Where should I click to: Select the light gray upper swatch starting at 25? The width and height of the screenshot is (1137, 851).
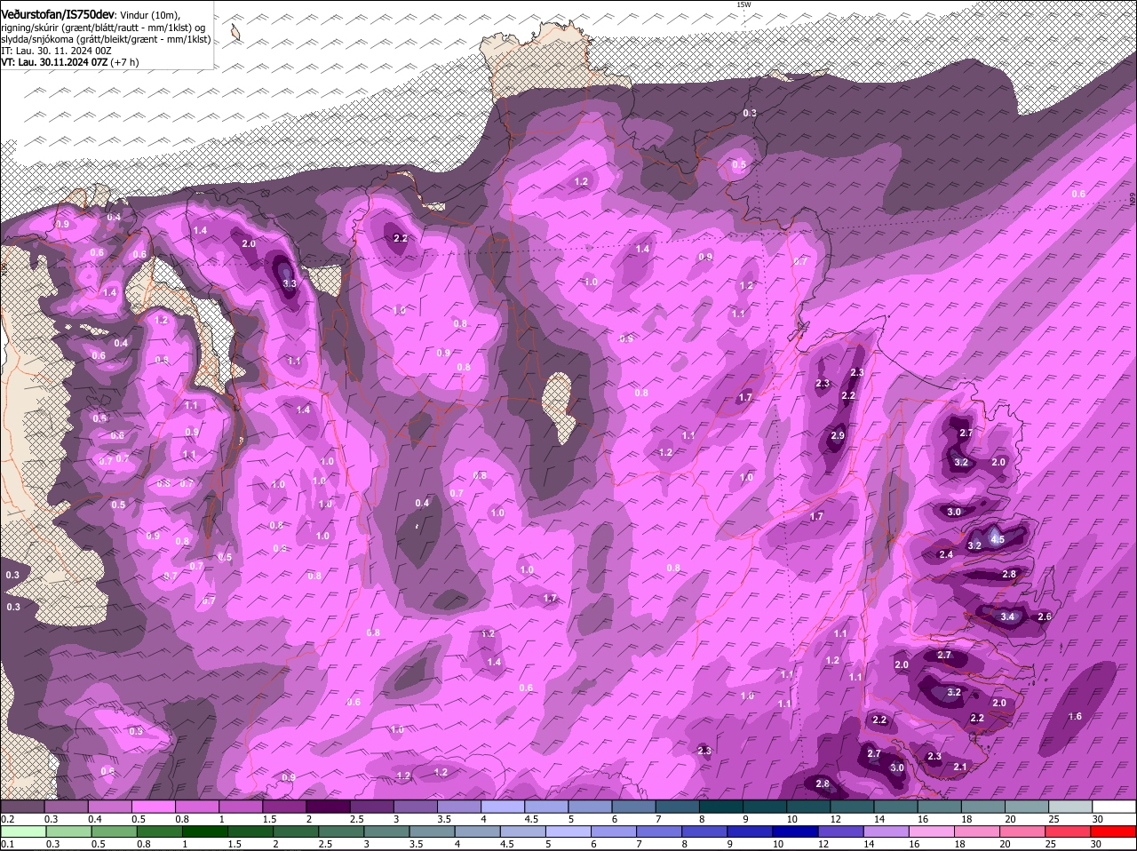tap(1069, 807)
